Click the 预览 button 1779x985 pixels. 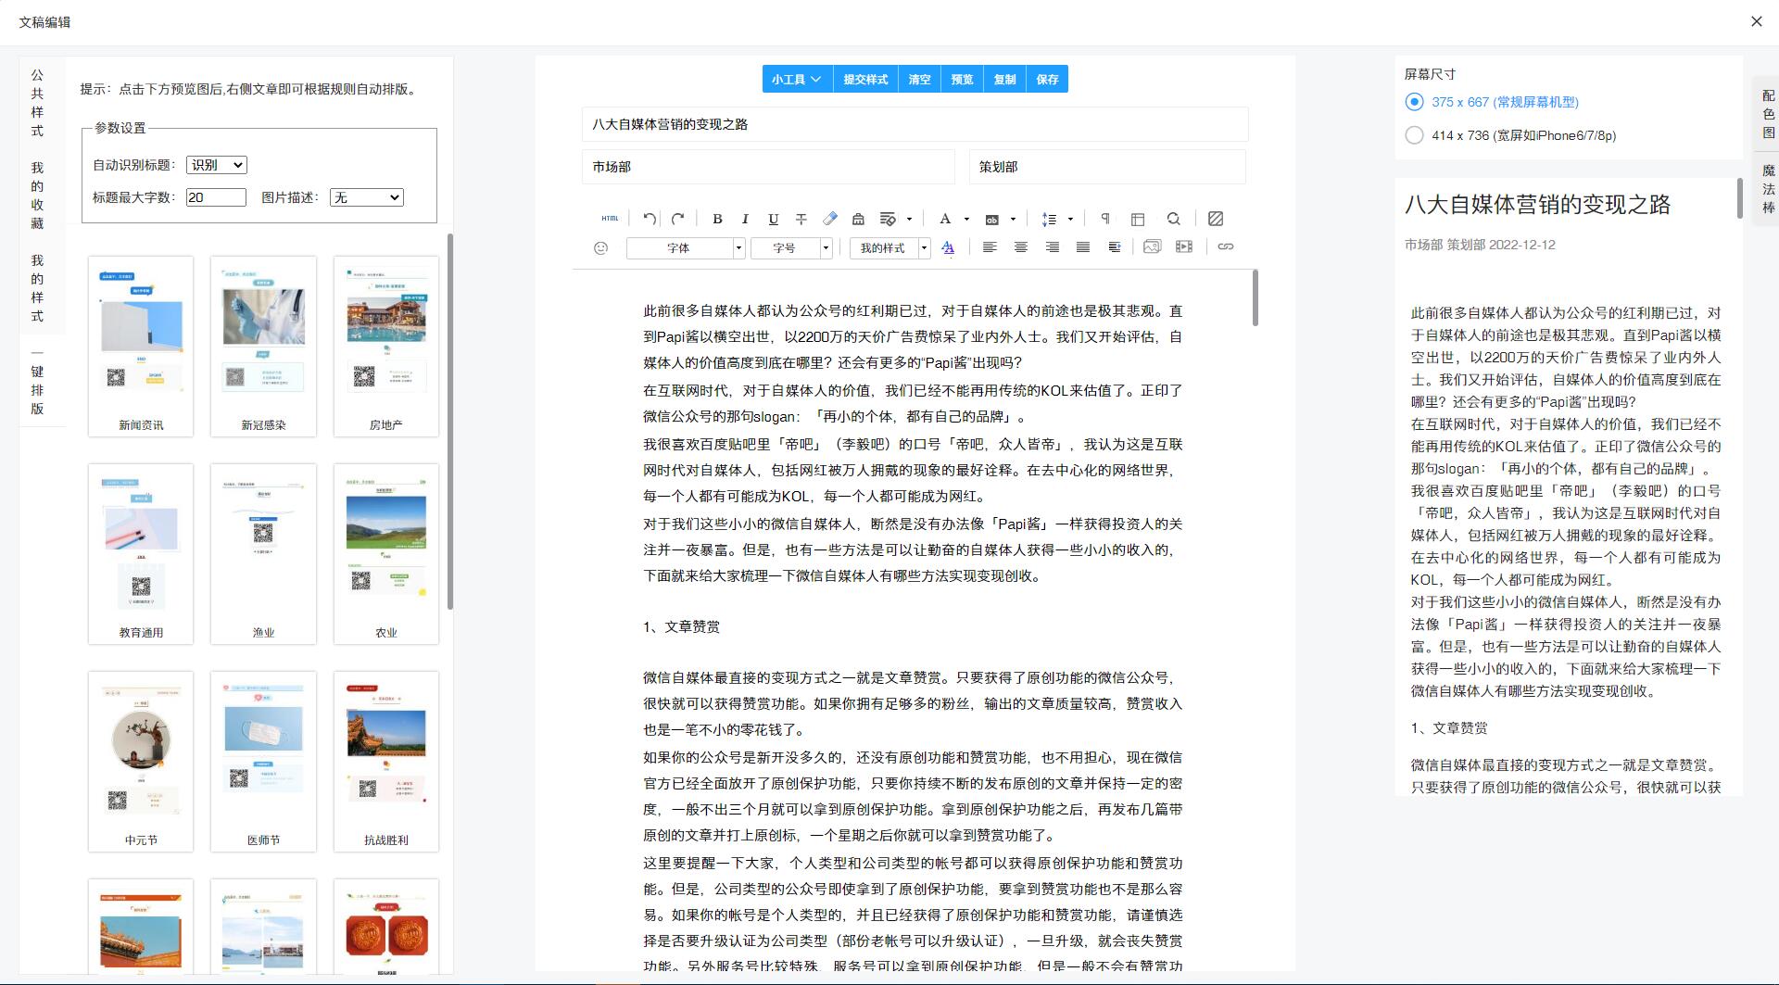pyautogui.click(x=962, y=80)
